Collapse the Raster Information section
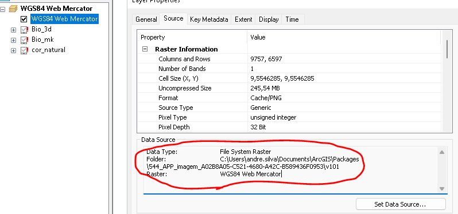 pyautogui.click(x=145, y=49)
